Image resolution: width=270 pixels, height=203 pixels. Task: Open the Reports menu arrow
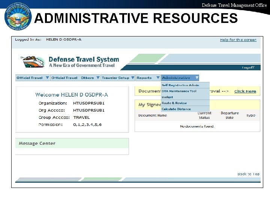tap(158, 78)
